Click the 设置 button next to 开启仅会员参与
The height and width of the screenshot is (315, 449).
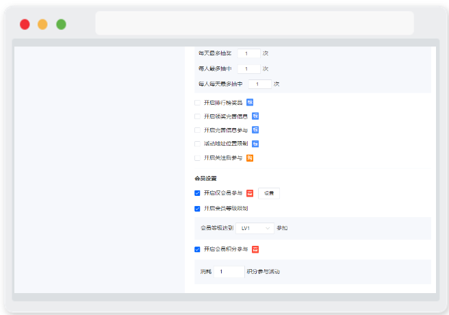[269, 193]
